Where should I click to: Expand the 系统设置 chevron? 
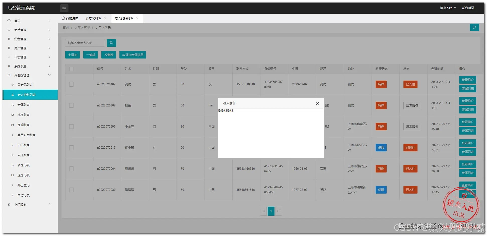(49, 66)
